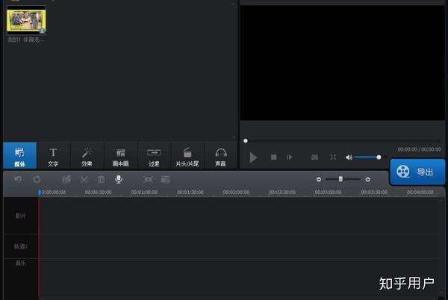Screen dimensions: 448x300
Task: Open the 过渡 (Transition) tab
Action: pos(154,155)
